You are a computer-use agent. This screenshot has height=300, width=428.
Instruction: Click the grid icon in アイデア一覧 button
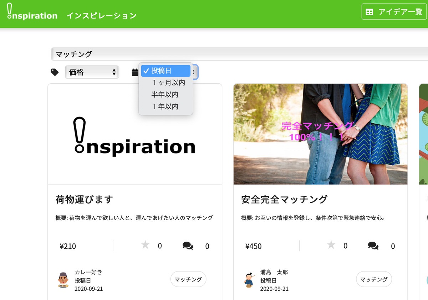(x=370, y=12)
